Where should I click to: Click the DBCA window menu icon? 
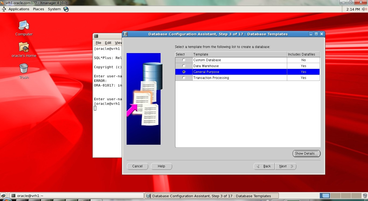click(x=126, y=34)
